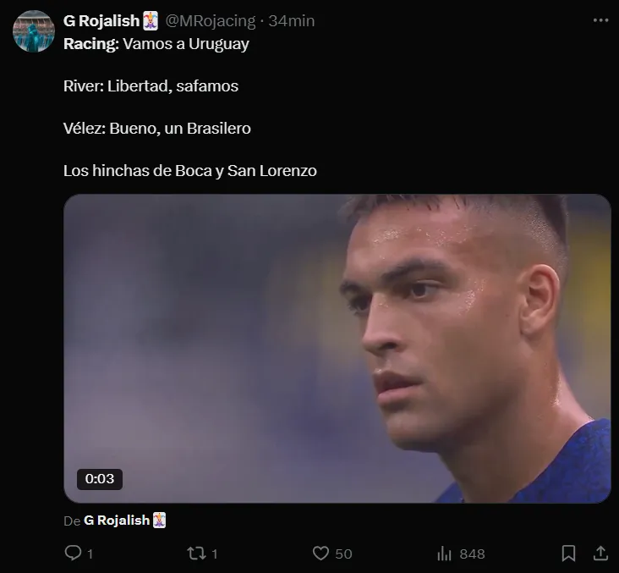619x573 pixels.
Task: Click the 0:03 video duration badge
Action: (100, 479)
